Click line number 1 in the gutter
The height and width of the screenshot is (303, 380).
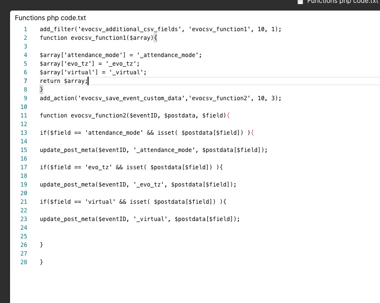click(x=25, y=29)
